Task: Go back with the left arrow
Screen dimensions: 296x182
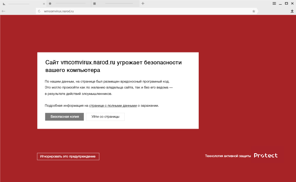Action: pyautogui.click(x=3, y=11)
